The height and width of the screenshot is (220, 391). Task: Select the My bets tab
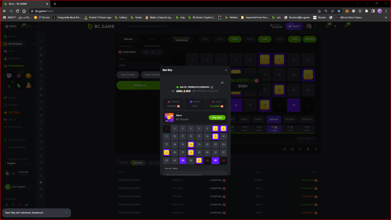click(x=138, y=162)
